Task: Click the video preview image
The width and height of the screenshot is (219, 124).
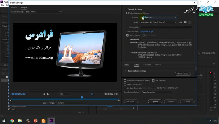Action: click(65, 52)
